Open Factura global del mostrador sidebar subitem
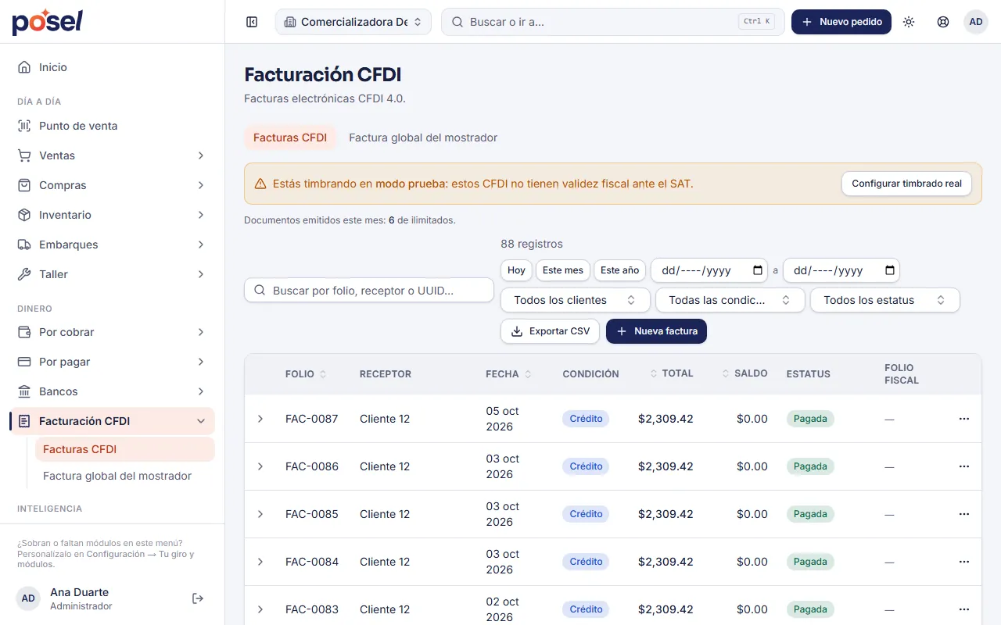The image size is (1001, 625). coord(125,476)
